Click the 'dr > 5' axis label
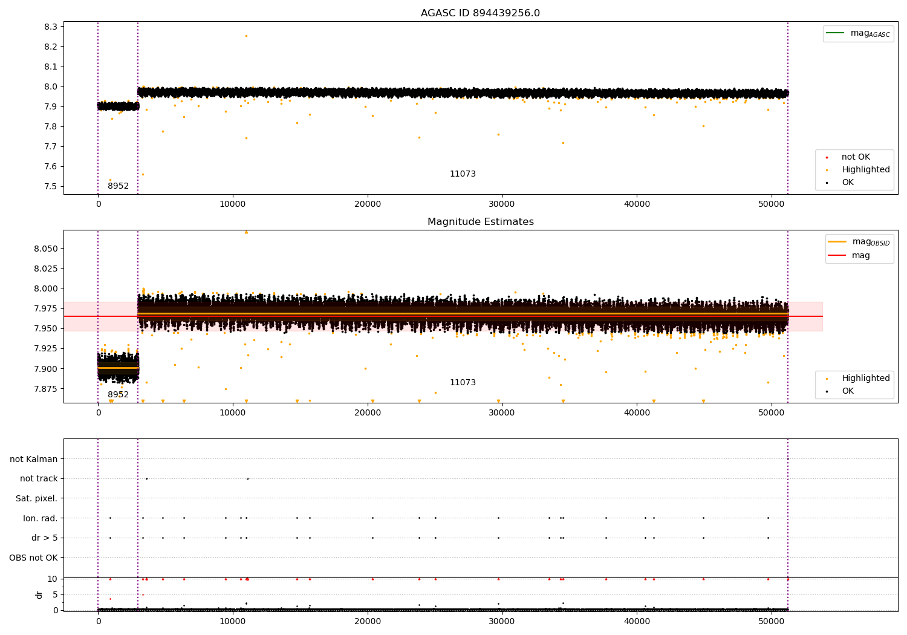907x635 pixels. (x=45, y=538)
